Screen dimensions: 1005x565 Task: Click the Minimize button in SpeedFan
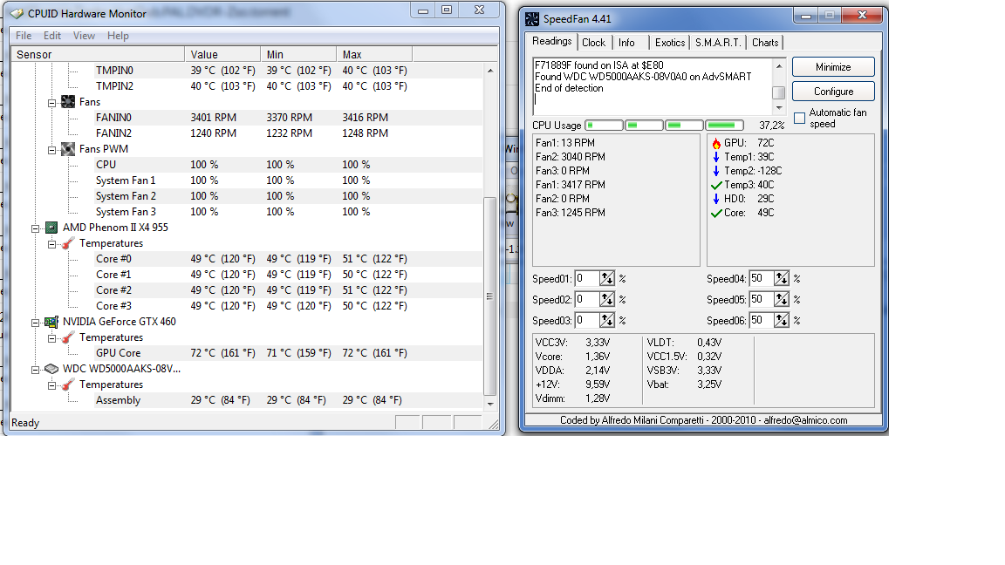pyautogui.click(x=833, y=66)
